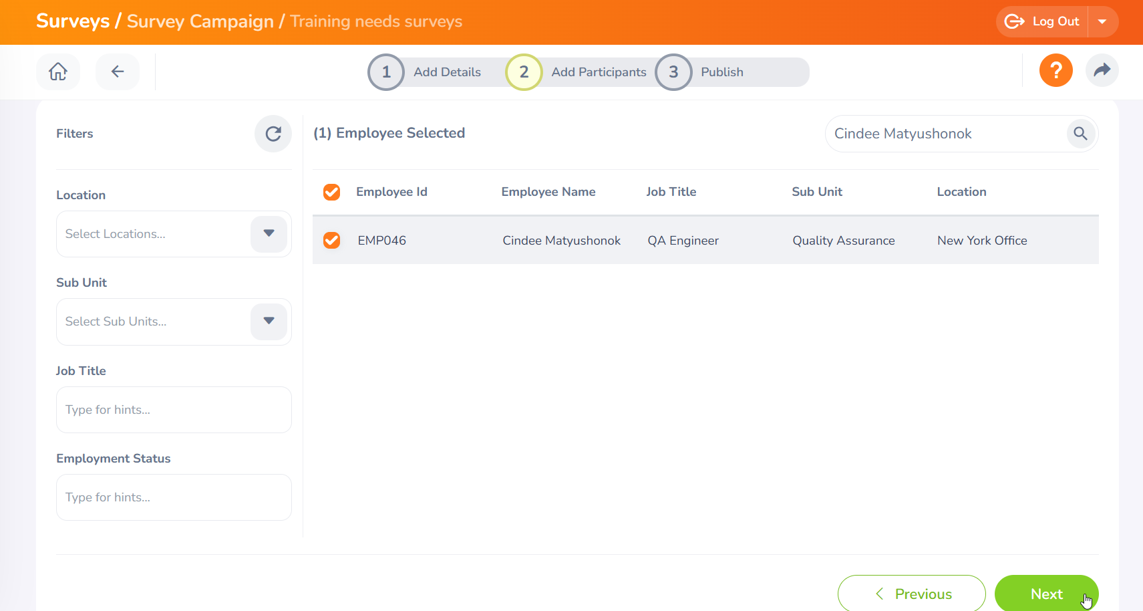The height and width of the screenshot is (611, 1143).
Task: Open the Log Out caret menu
Action: [x=1103, y=22]
